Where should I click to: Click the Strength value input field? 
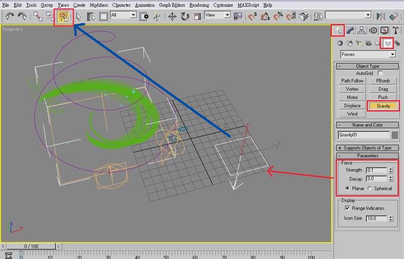tap(375, 170)
